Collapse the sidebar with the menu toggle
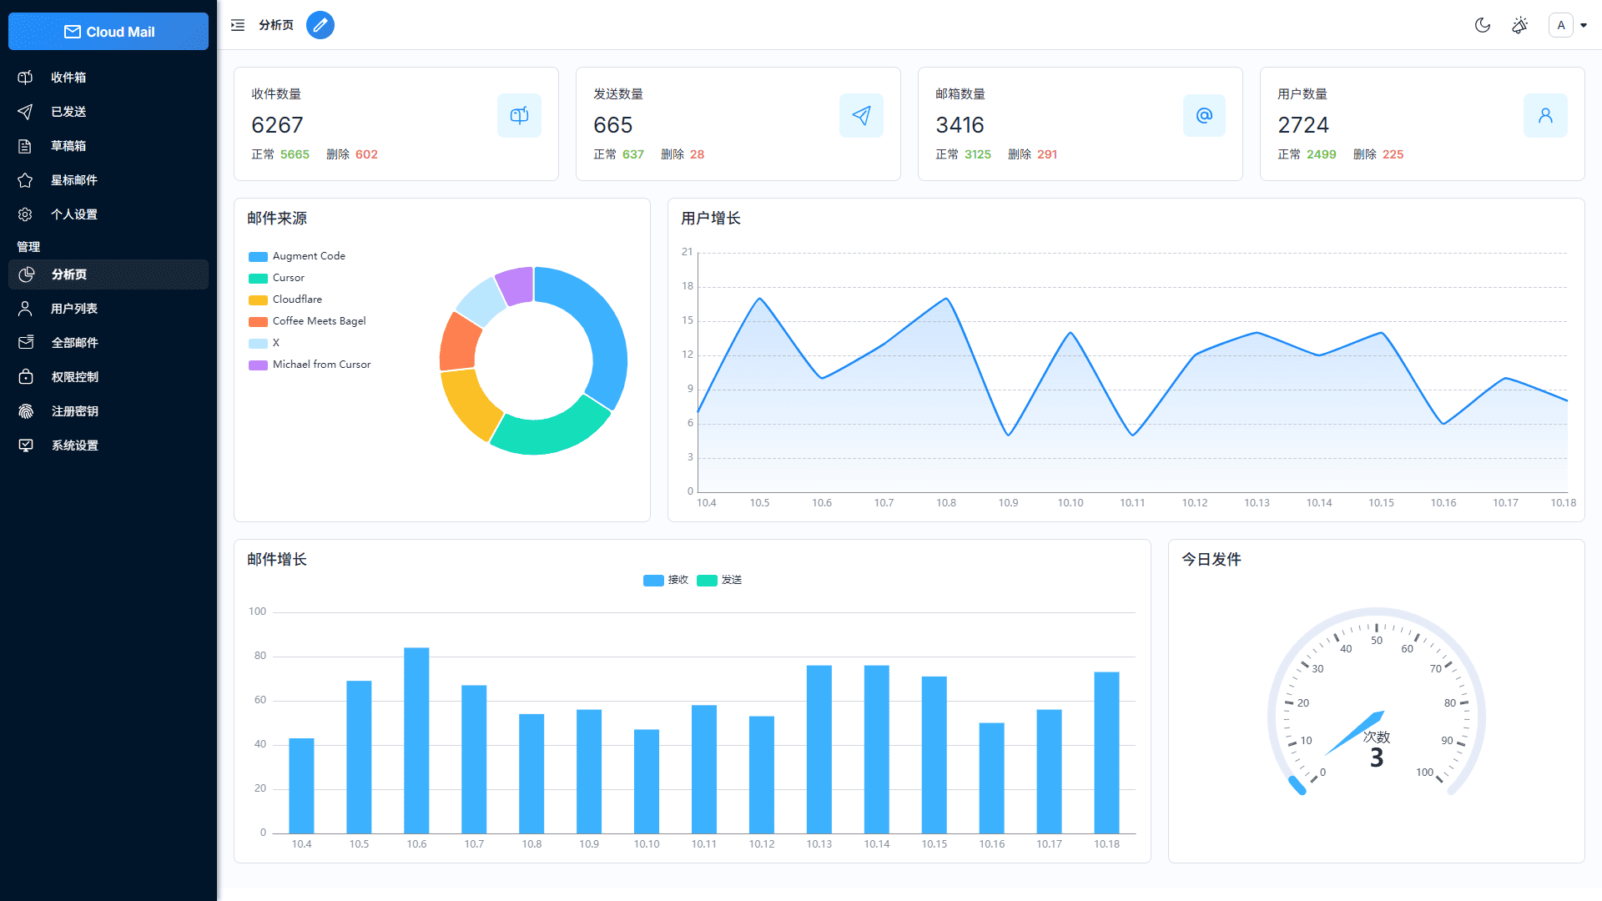The image size is (1602, 901). (x=237, y=25)
